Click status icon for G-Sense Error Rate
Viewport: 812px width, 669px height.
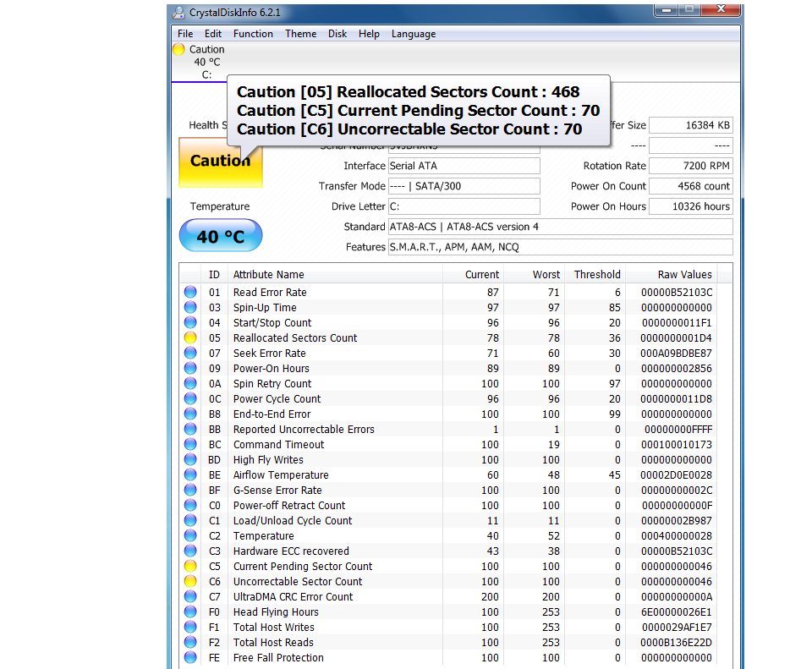coord(190,490)
